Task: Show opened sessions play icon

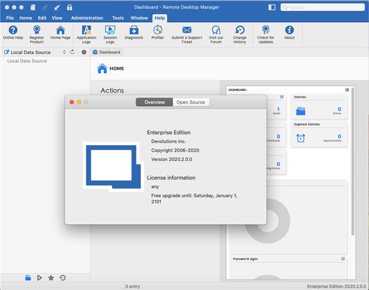Action: [x=39, y=278]
